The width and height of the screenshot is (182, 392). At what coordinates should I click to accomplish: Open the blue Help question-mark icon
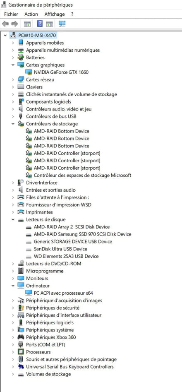tap(40, 24)
